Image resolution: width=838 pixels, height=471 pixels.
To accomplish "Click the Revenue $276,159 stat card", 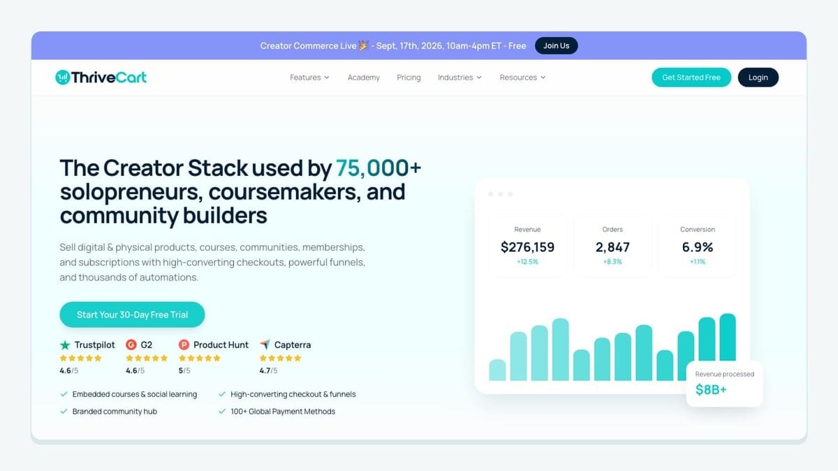I will (527, 246).
